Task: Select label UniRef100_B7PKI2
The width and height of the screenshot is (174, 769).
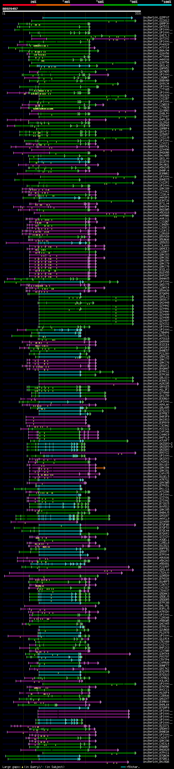Action: (x=156, y=372)
